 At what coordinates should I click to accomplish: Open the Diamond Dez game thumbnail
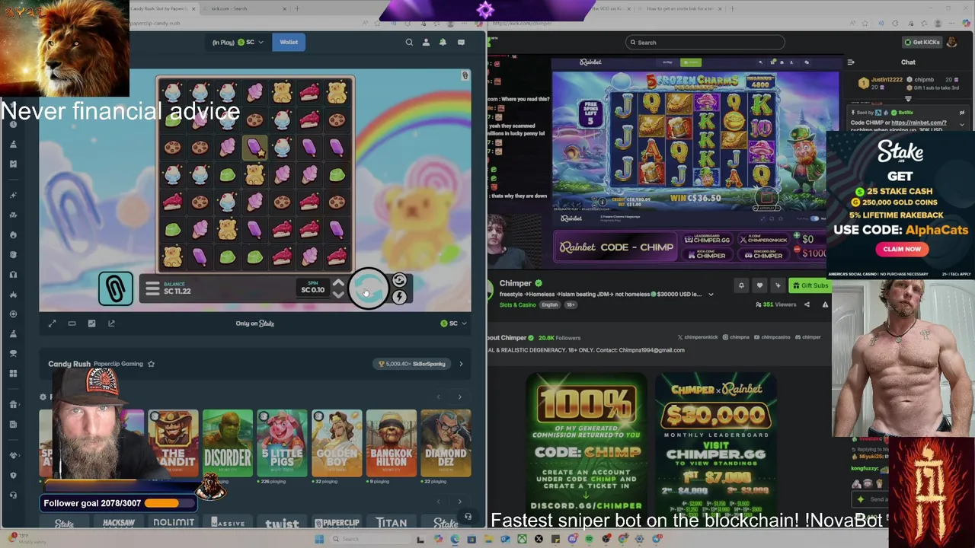pyautogui.click(x=446, y=443)
